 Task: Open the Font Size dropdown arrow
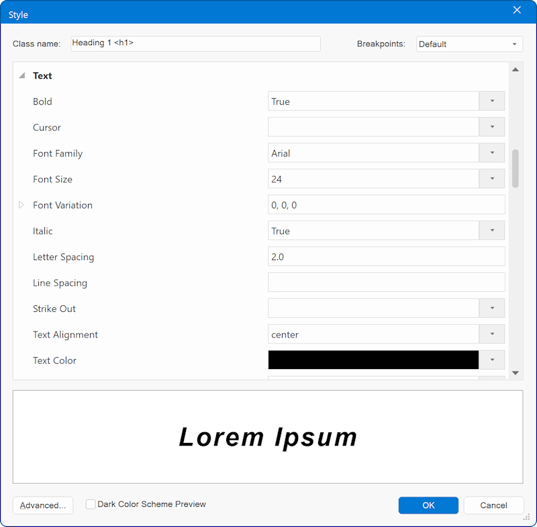(x=491, y=179)
